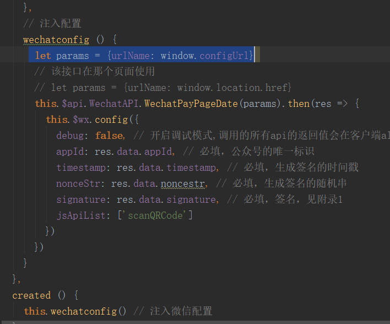The image size is (390, 324).
Task: Click the '// 注入配置' comment
Action: click(x=52, y=24)
